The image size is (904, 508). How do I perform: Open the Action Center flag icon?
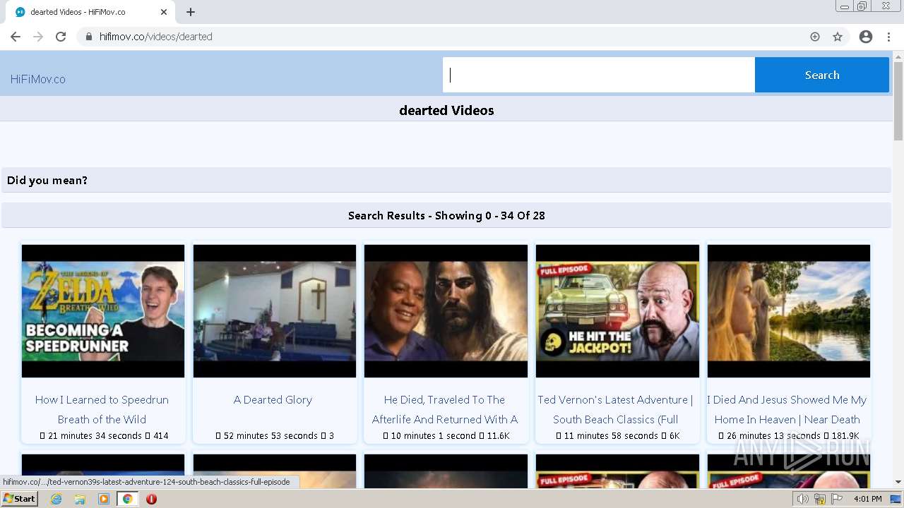(835, 499)
